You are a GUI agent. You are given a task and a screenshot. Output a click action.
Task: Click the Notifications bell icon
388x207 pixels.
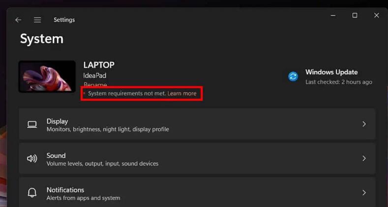point(32,193)
